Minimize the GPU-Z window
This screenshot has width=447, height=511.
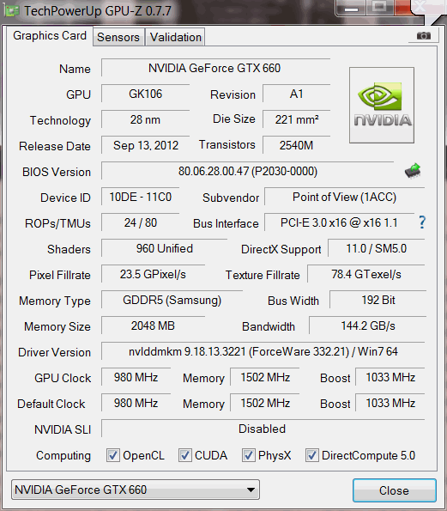click(351, 8)
